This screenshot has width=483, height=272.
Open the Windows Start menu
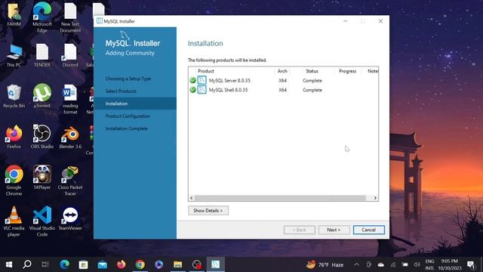(9, 264)
